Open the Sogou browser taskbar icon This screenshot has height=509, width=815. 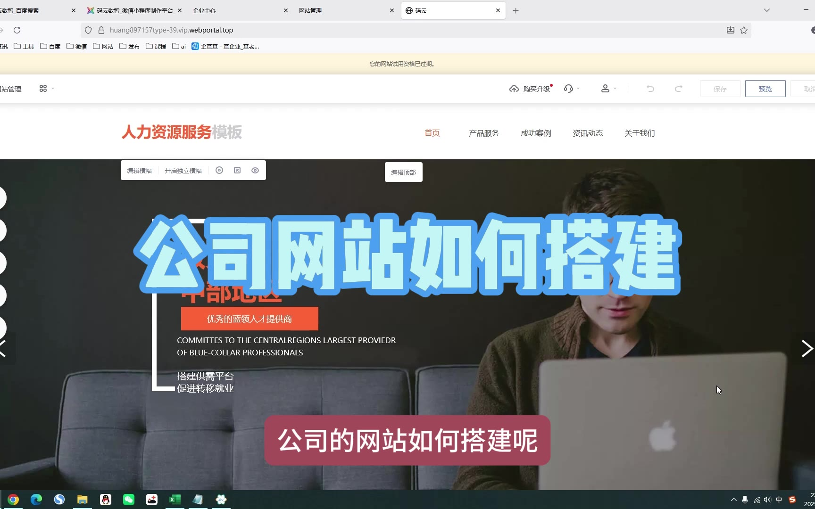pos(59,500)
